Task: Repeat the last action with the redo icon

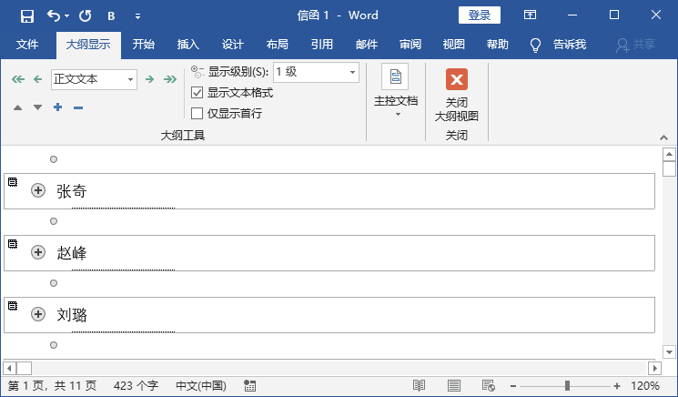Action: pyautogui.click(x=86, y=16)
